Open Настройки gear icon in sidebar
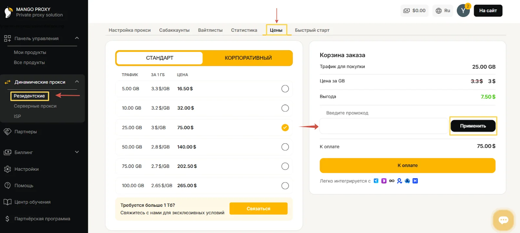The width and height of the screenshot is (520, 233). pos(7,169)
